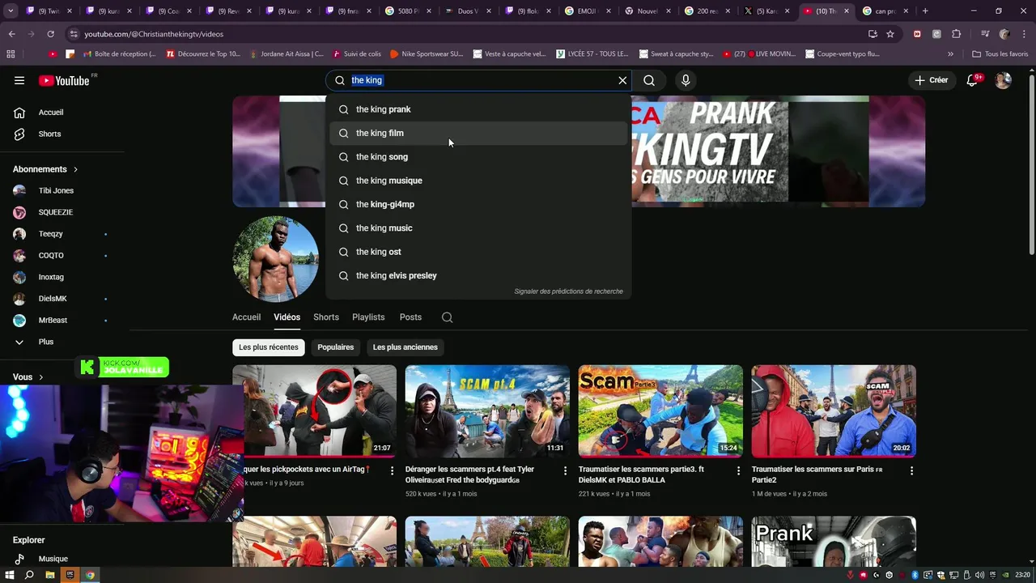Expand the Abonnements section
This screenshot has height=583, width=1036.
click(x=45, y=169)
